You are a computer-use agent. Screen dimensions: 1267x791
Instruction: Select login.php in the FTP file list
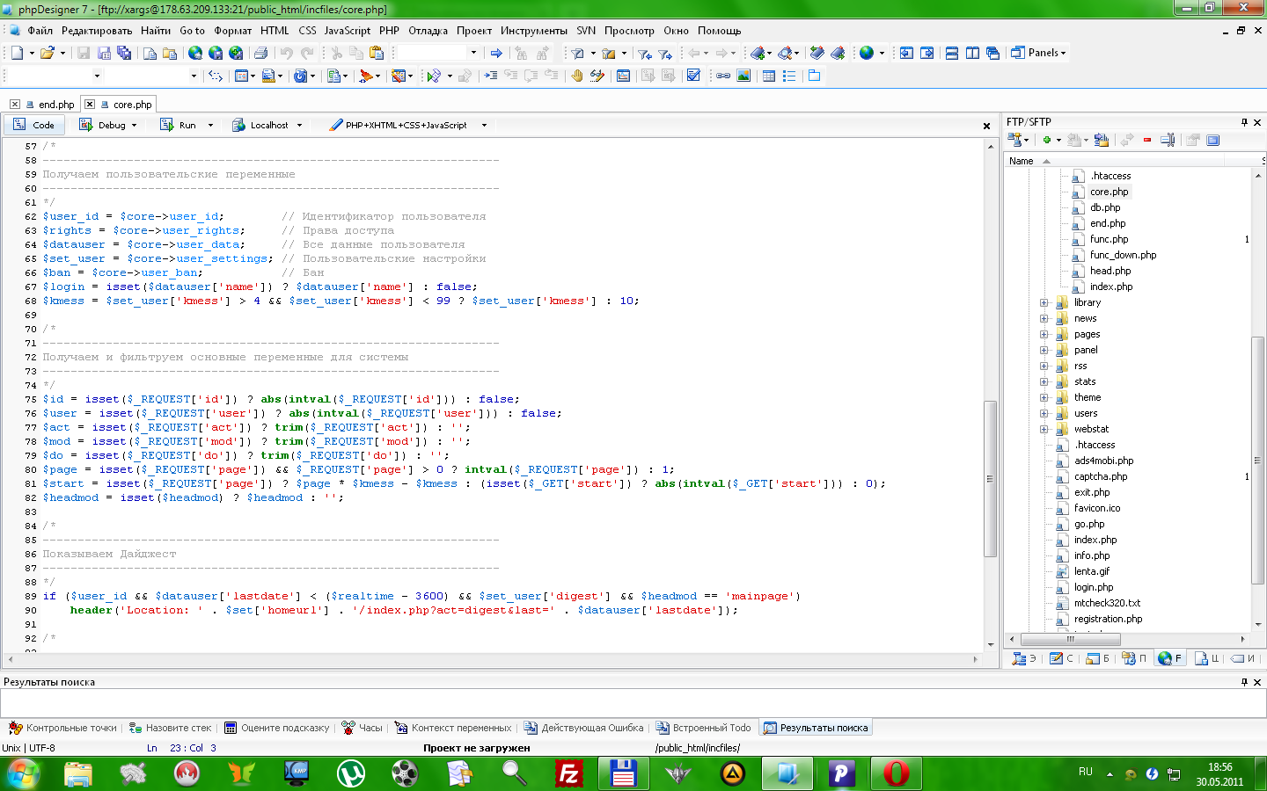click(x=1093, y=587)
